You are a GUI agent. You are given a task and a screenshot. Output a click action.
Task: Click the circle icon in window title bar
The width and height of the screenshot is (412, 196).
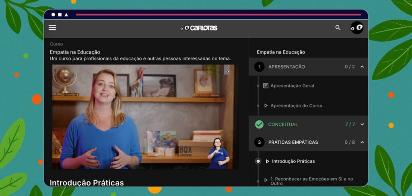pyautogui.click(x=53, y=15)
